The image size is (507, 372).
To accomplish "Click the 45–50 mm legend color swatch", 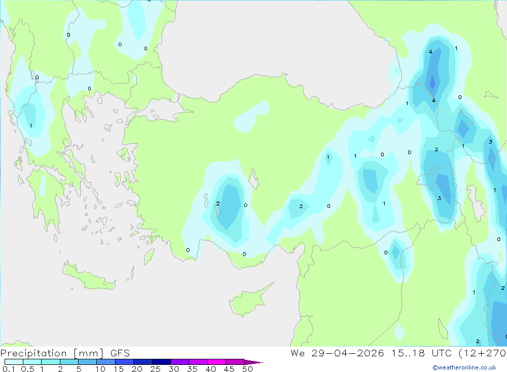I will coord(235,362).
